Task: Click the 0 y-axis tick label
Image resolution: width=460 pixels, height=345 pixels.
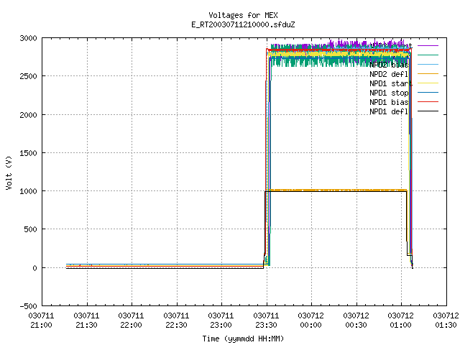Action: click(x=35, y=268)
